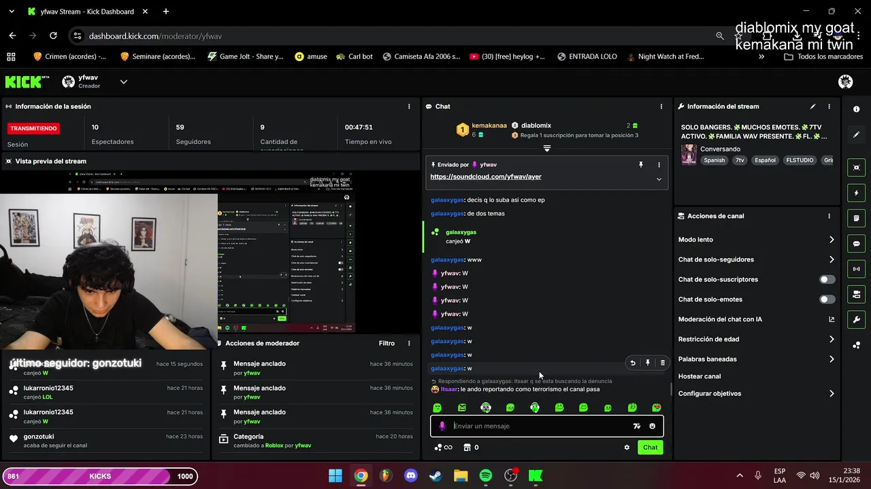Open Acciones de moderador options menu
Screen dimensions: 871x489
point(409,344)
